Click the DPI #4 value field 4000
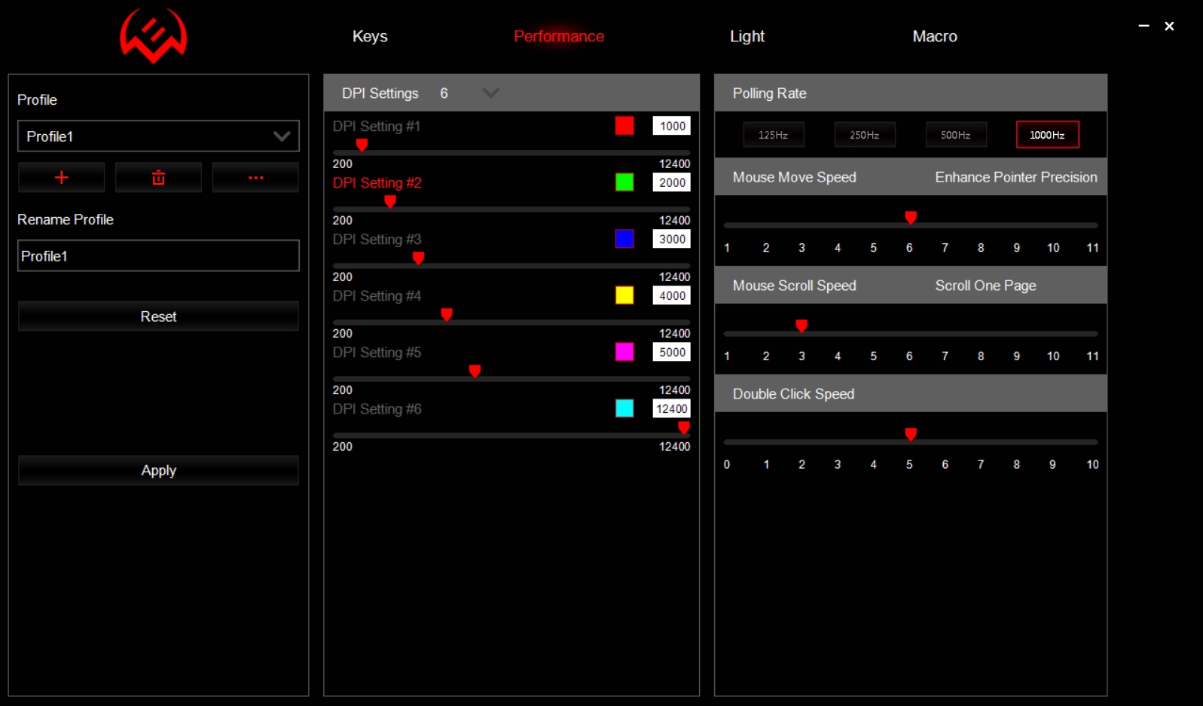Image resolution: width=1203 pixels, height=706 pixels. point(672,295)
